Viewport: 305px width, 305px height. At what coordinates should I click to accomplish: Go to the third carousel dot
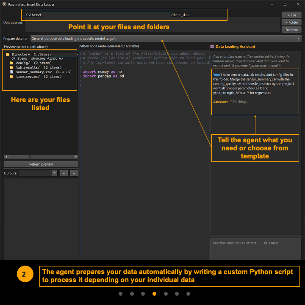tap(143, 294)
